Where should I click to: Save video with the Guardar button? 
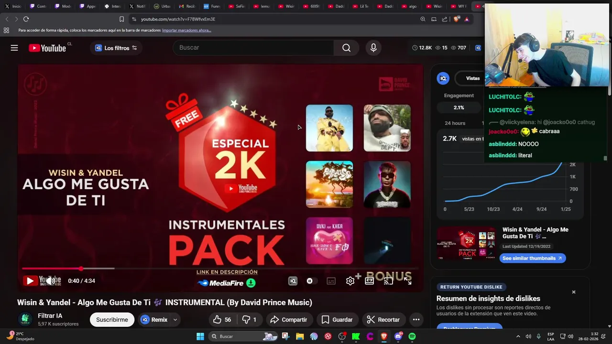point(337,320)
